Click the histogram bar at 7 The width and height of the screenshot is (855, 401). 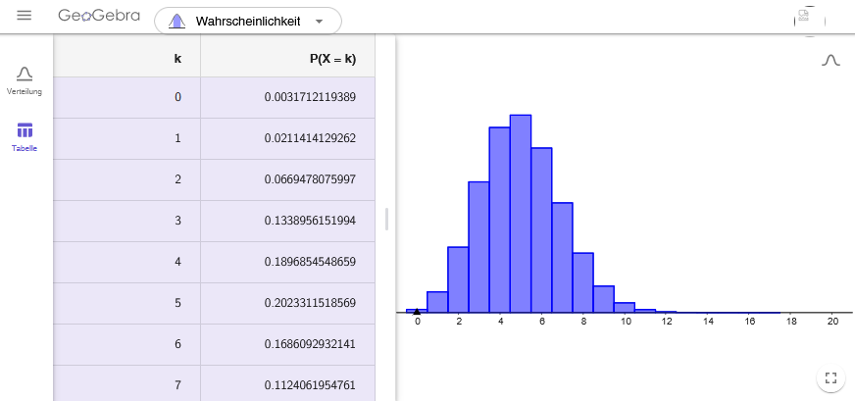[562, 258]
